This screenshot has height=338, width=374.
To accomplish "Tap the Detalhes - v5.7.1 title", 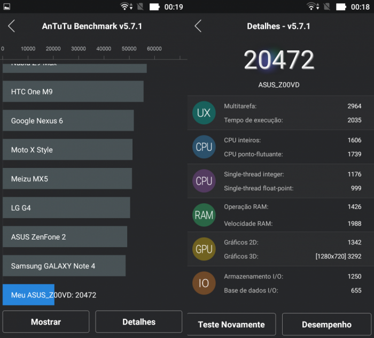I will pyautogui.click(x=278, y=26).
